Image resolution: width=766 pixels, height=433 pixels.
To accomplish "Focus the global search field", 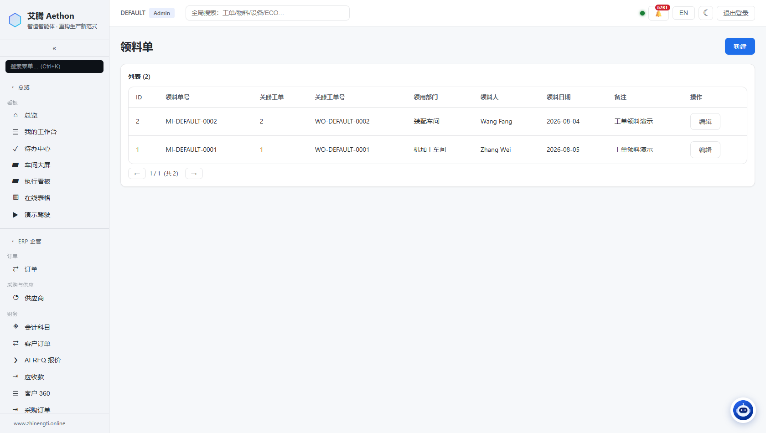I will click(267, 13).
